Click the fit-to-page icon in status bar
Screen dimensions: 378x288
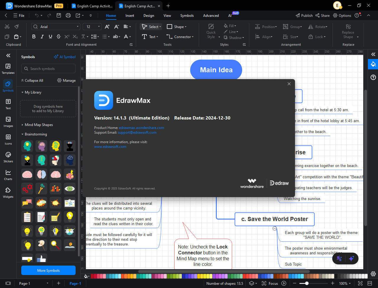click(360, 283)
